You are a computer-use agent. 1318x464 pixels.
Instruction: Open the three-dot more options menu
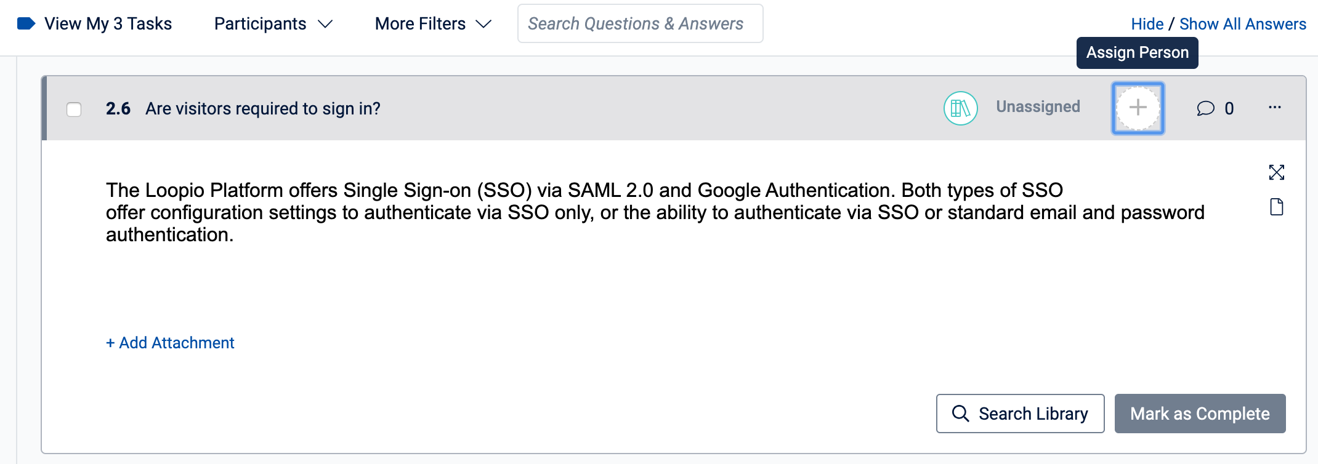click(1274, 108)
